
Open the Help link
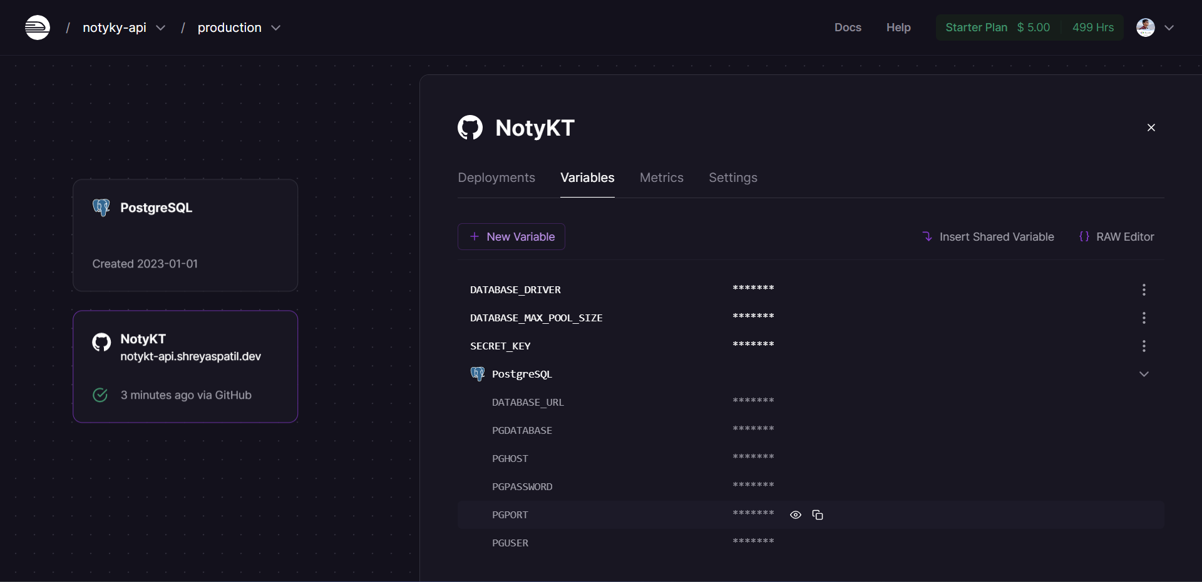pyautogui.click(x=898, y=28)
